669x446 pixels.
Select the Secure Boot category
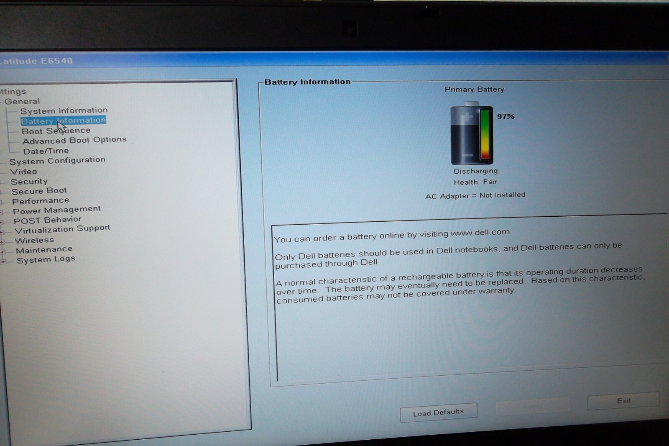coord(39,191)
